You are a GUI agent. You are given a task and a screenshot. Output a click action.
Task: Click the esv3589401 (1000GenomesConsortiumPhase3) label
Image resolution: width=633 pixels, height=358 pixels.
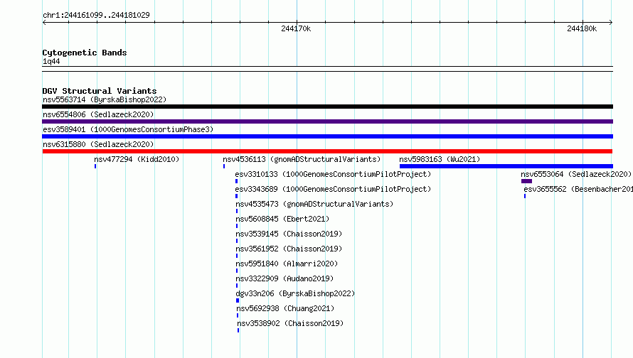[128, 129]
